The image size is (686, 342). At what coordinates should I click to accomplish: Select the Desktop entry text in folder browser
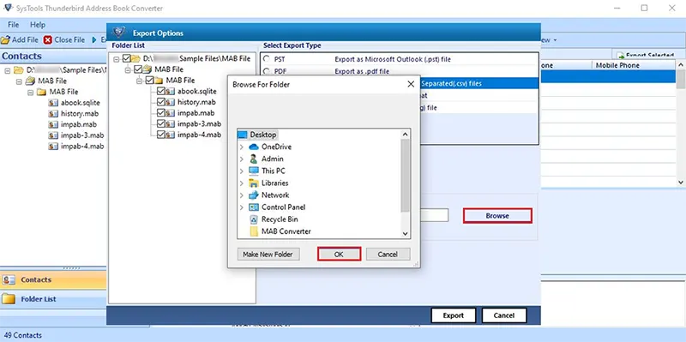(263, 135)
